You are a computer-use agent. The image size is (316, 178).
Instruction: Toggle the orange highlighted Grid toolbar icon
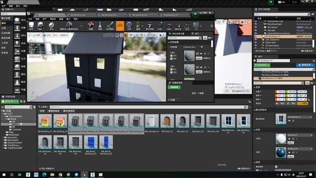120,26
